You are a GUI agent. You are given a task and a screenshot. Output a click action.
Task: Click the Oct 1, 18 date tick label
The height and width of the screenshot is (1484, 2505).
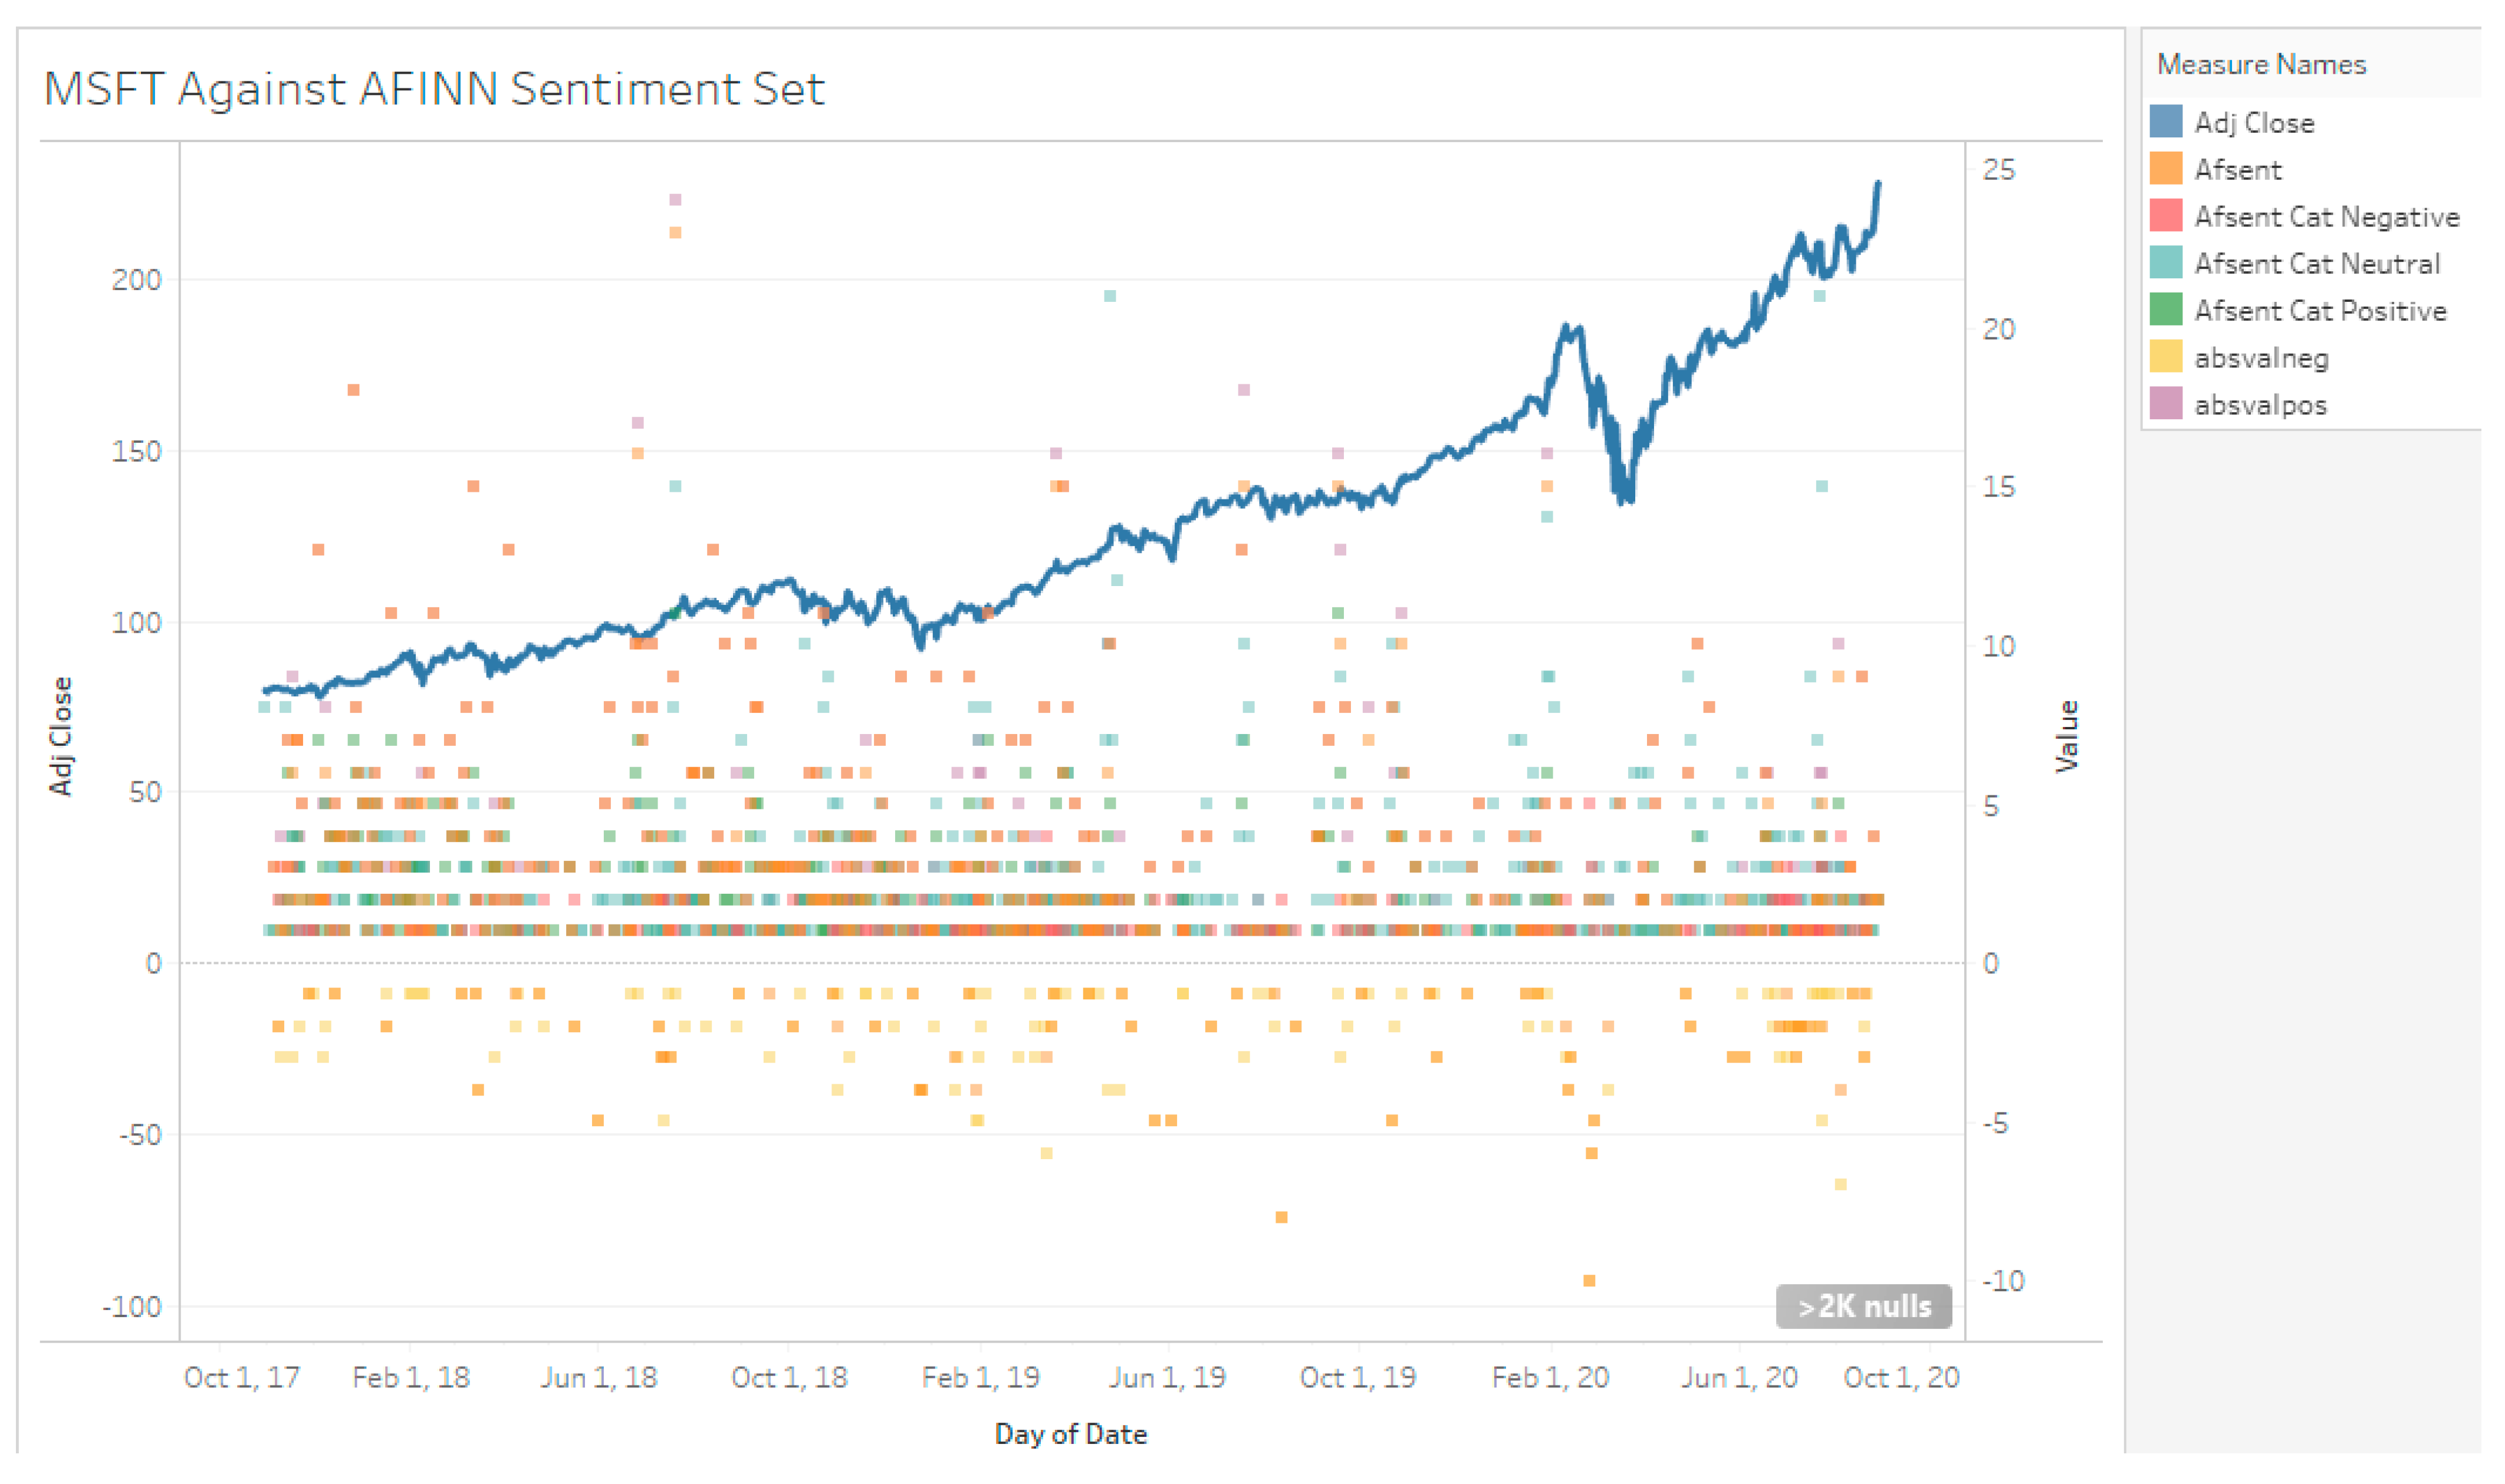[x=789, y=1378]
